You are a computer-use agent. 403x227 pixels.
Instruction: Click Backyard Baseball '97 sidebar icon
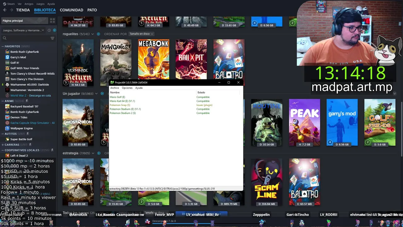(x=7, y=106)
